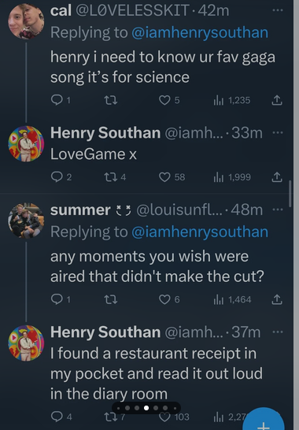Retweet summer's tweet about the cut
Screen dimensions: 299x430
pos(111,299)
